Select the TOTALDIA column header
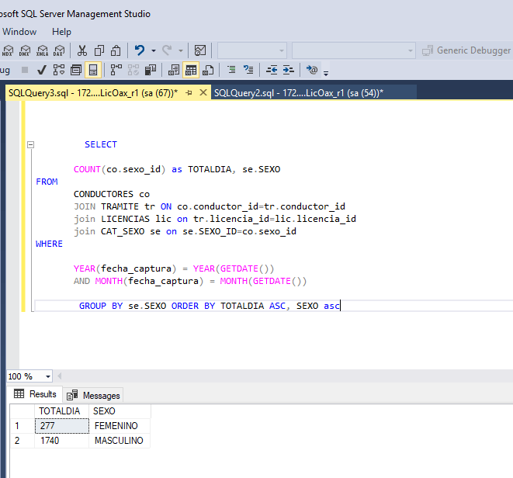This screenshot has width=513, height=478. [61, 411]
